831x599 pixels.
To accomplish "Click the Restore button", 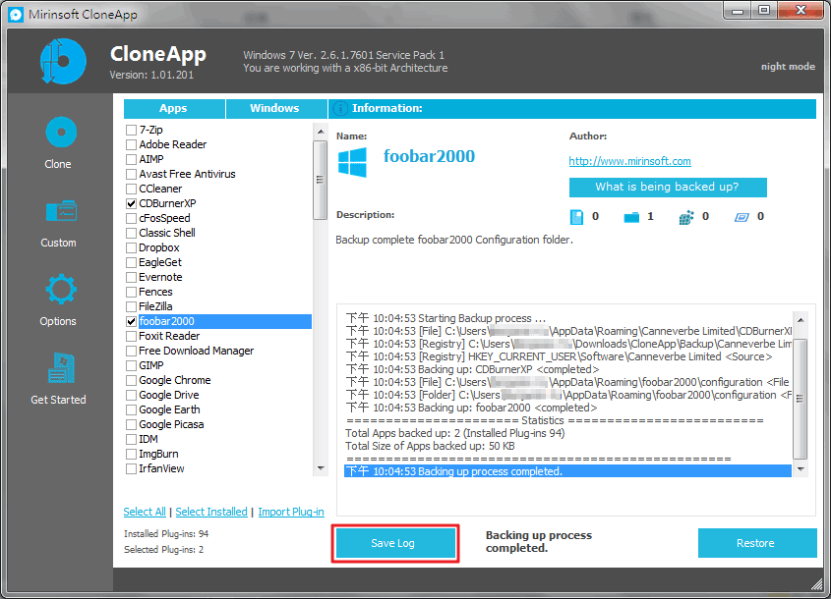I will pos(757,543).
